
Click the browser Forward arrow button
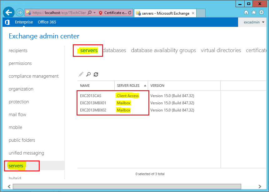tap(20, 12)
